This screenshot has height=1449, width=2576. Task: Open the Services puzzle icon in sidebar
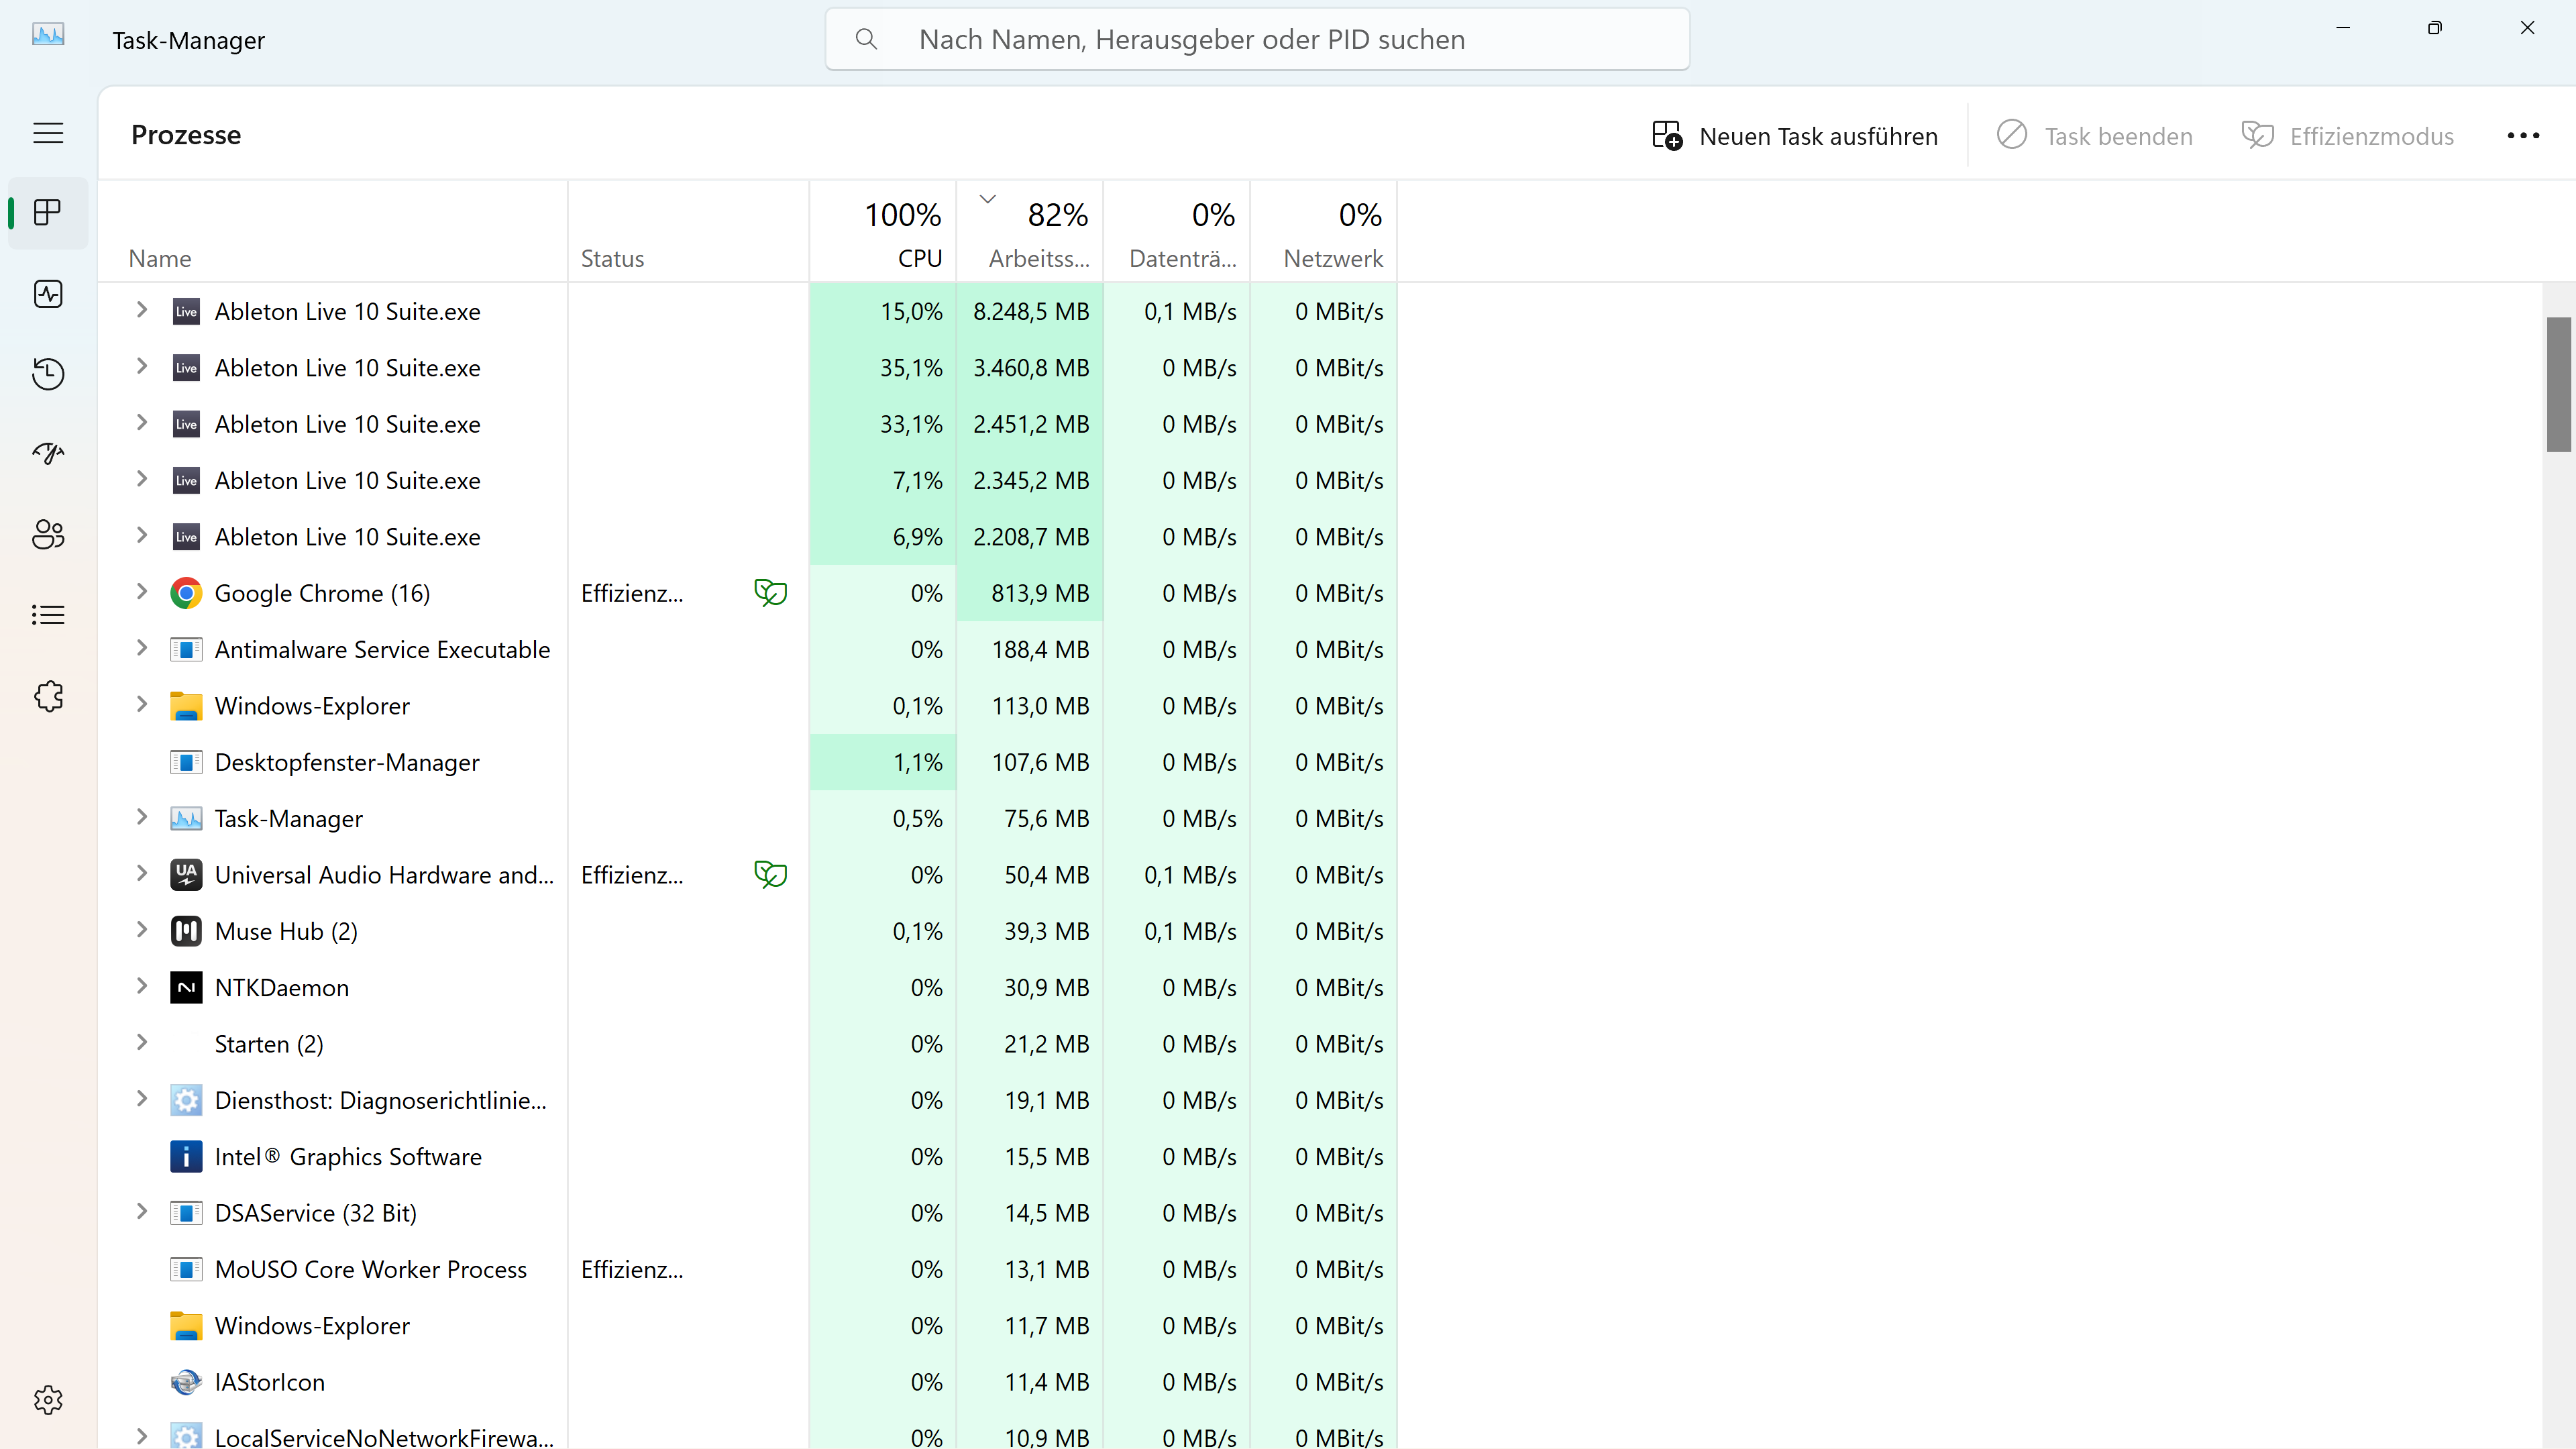pos(48,696)
